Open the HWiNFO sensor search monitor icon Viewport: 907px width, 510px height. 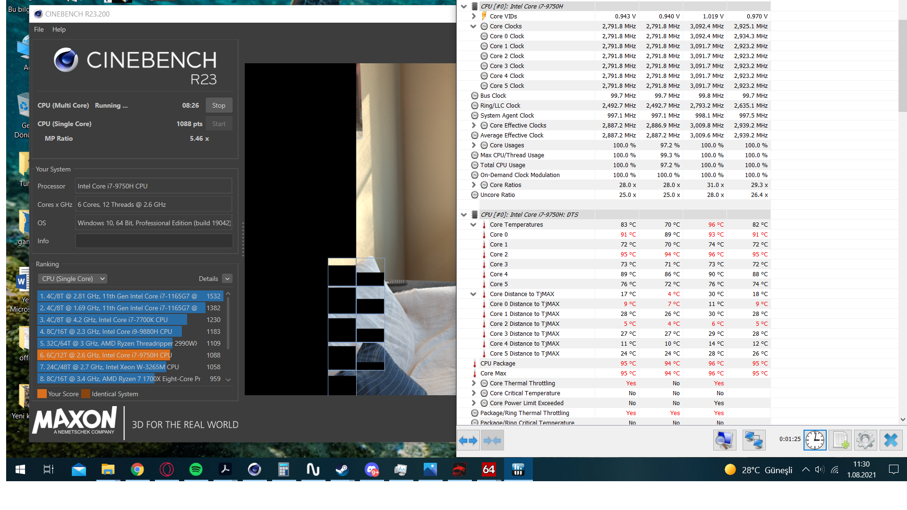724,441
